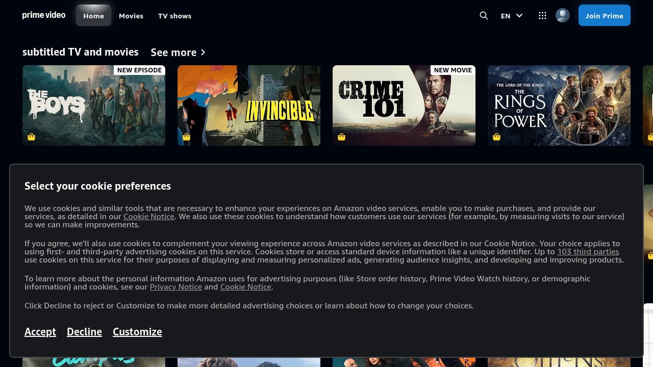The image size is (653, 367).
Task: Go to the Movies tab
Action: point(131,16)
